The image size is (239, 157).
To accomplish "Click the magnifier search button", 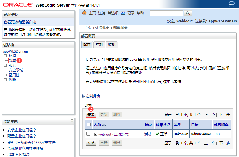I will [188, 13].
